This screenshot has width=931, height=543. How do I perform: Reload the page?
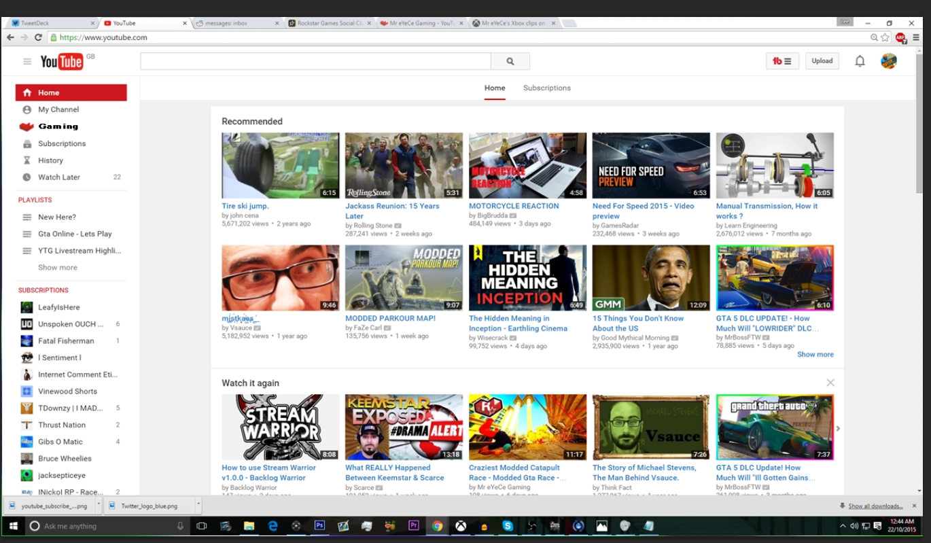pos(38,37)
